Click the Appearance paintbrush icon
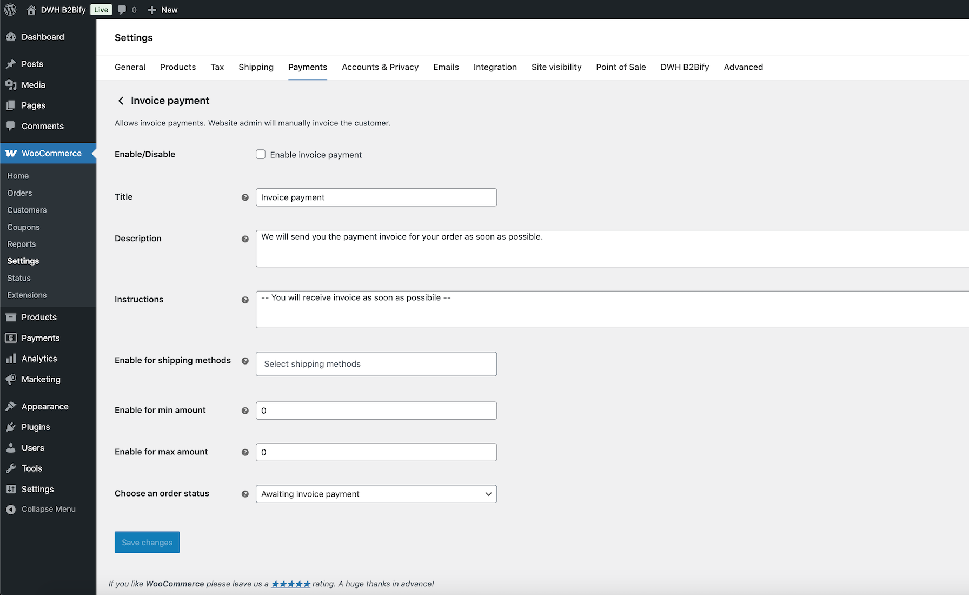 point(11,406)
